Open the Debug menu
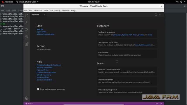The height and width of the screenshot is (105, 187). [57, 10]
